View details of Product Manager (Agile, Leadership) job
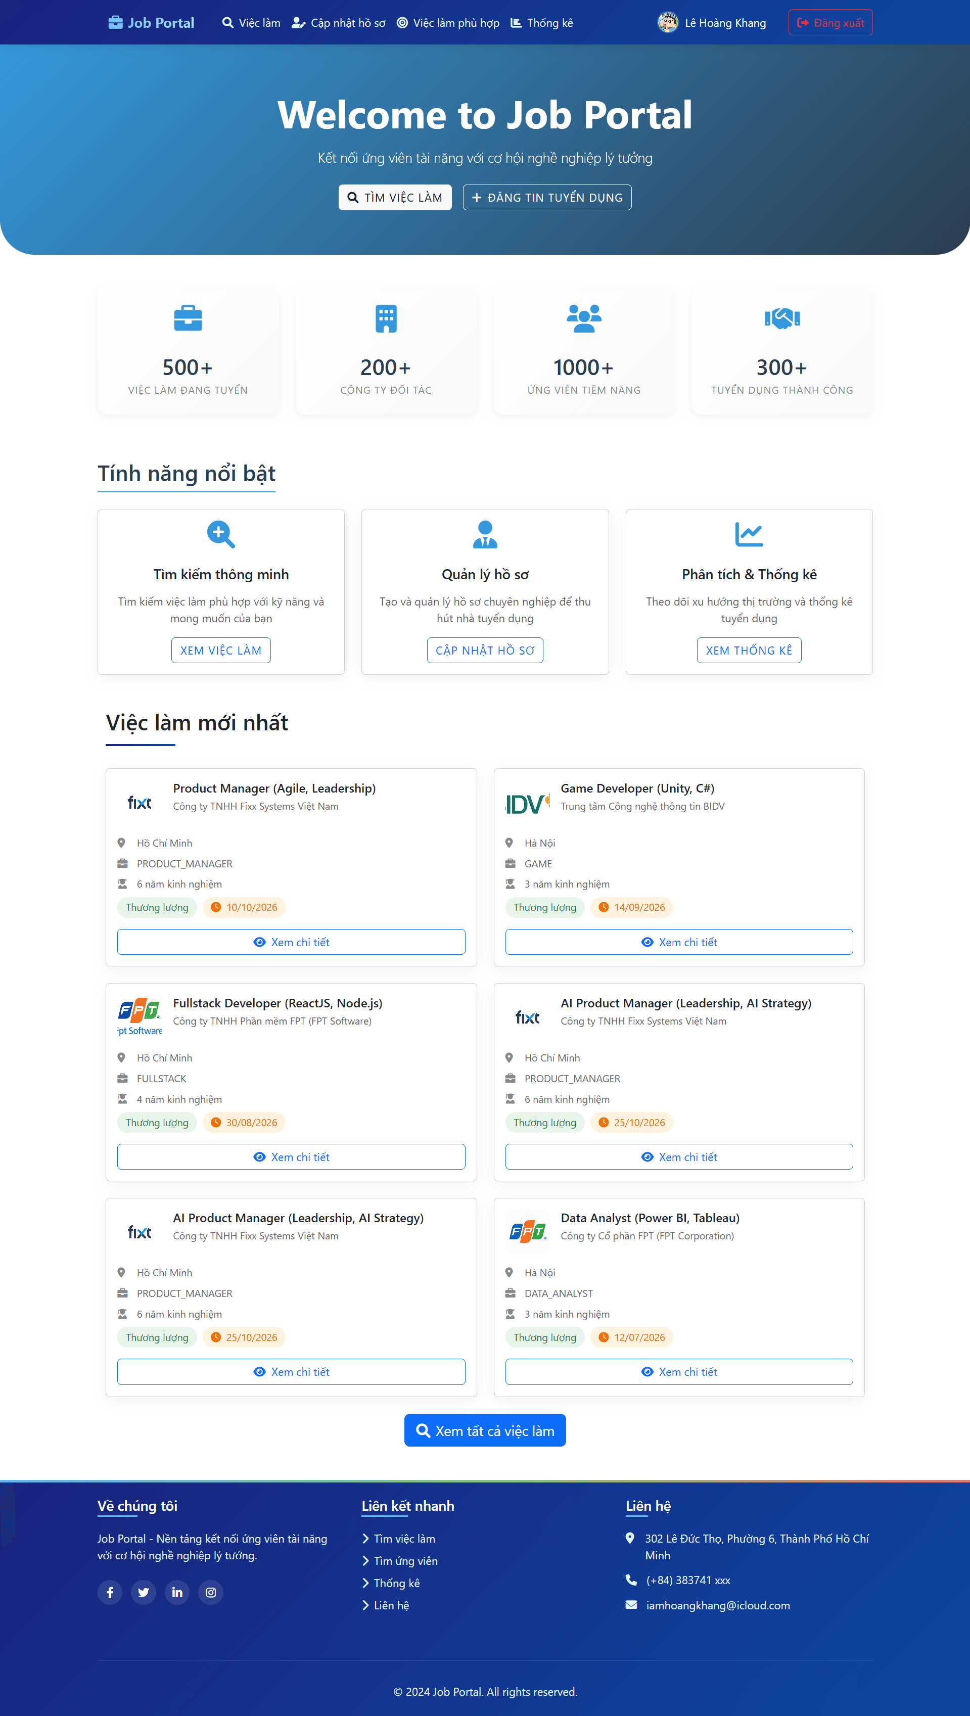The height and width of the screenshot is (1716, 970). click(x=291, y=942)
